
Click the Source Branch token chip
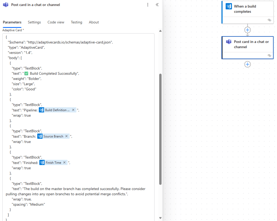click(53, 136)
